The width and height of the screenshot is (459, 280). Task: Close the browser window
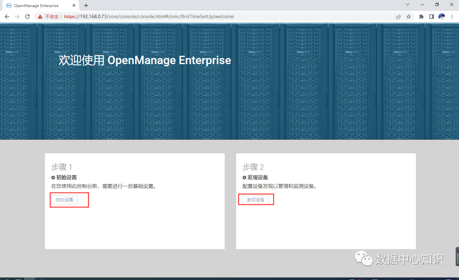(451, 5)
